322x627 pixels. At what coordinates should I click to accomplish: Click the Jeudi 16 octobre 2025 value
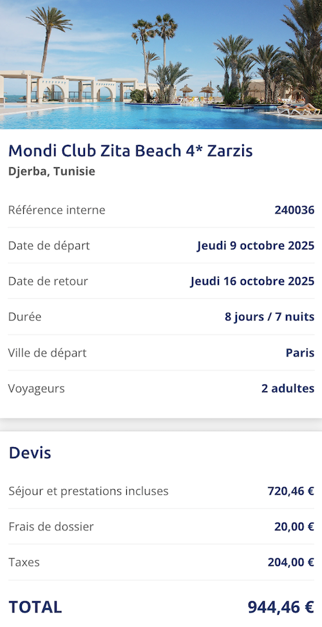pos(252,281)
